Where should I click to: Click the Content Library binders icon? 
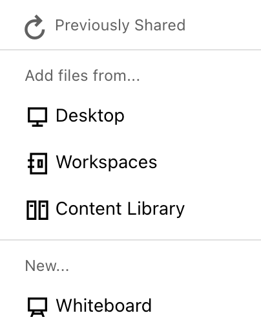pyautogui.click(x=37, y=210)
